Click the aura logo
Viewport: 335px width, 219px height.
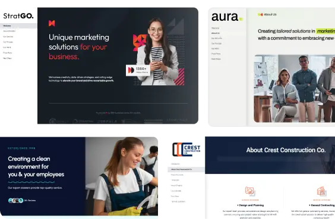[227, 17]
